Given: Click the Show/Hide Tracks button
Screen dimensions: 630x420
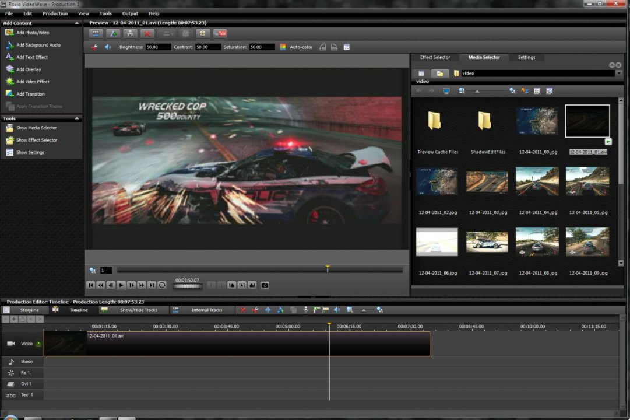Looking at the screenshot, I should coord(139,310).
